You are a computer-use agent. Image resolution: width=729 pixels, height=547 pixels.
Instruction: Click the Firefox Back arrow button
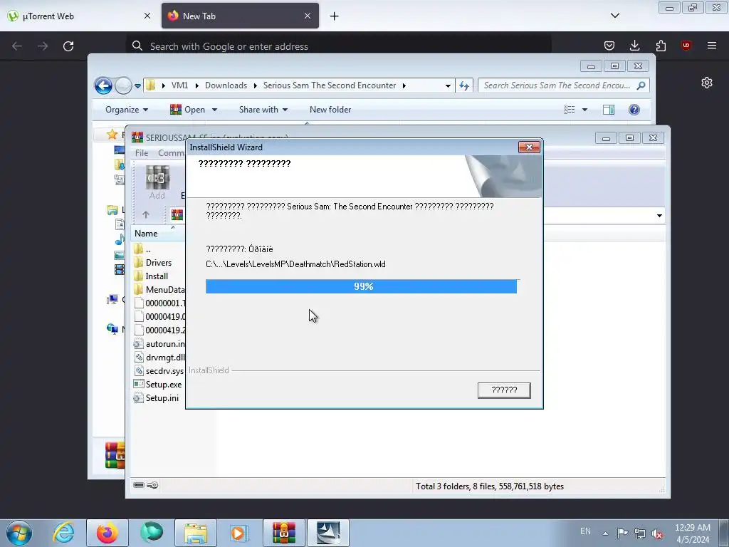(x=17, y=46)
